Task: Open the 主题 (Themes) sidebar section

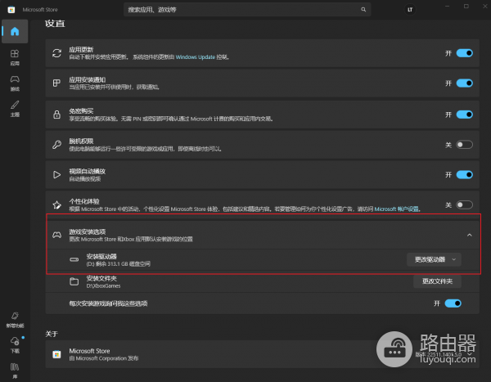Action: tap(15, 109)
